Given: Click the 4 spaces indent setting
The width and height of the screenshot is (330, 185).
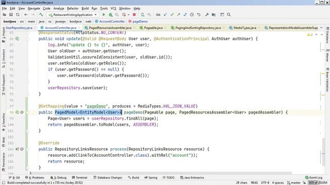Looking at the screenshot, I should (x=278, y=183).
